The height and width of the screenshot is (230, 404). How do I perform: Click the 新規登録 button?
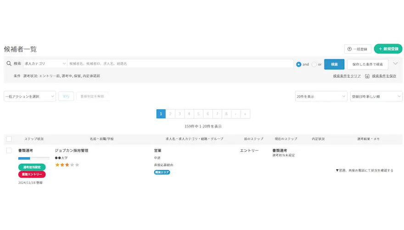tap(388, 49)
